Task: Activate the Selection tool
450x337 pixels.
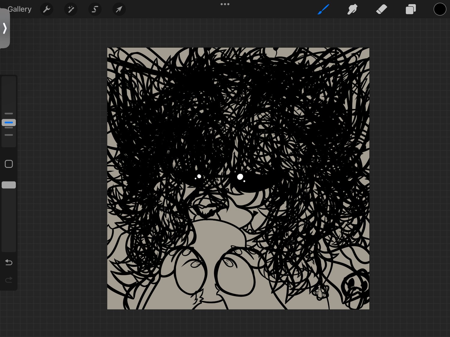Action: pos(95,9)
